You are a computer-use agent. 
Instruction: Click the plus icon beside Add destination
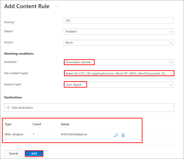(x=8, y=107)
